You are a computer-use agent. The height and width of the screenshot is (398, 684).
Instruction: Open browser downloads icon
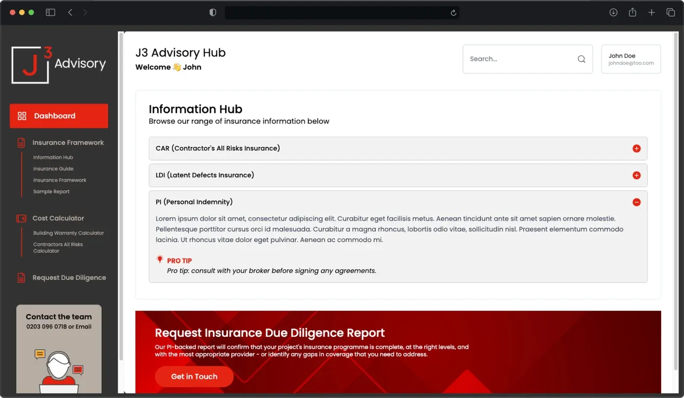coord(614,13)
